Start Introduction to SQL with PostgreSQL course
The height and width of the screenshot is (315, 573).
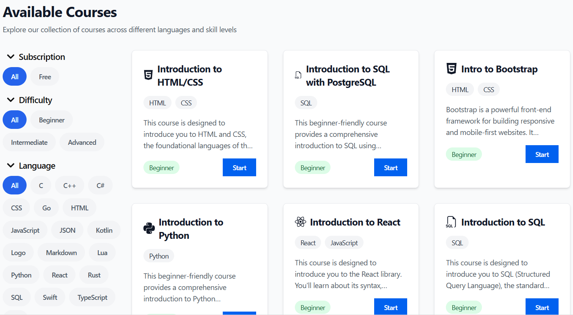(x=390, y=168)
